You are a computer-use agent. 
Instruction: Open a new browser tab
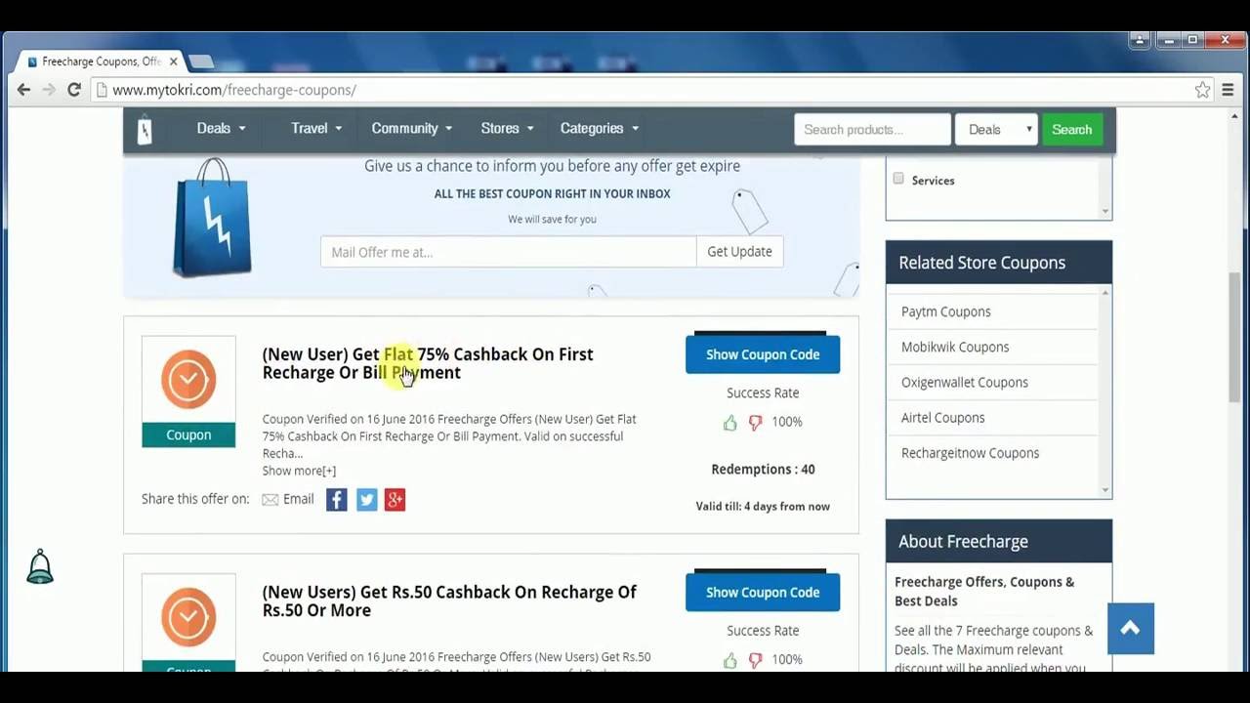(200, 62)
